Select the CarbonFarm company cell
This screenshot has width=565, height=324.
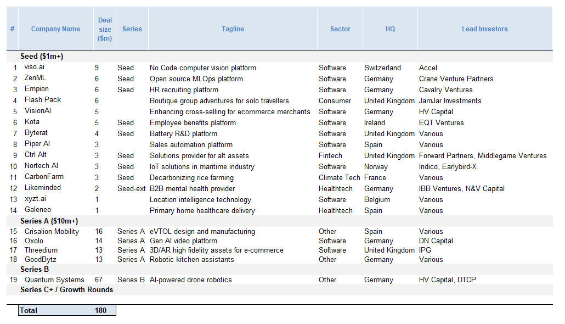pos(44,176)
